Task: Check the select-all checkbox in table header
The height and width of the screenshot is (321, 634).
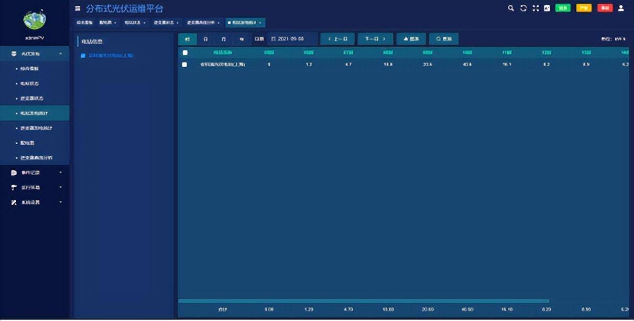Action: coord(185,52)
